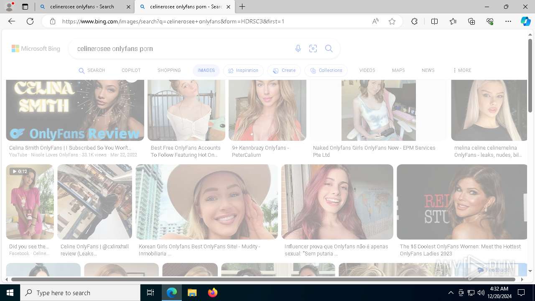The height and width of the screenshot is (301, 535).
Task: Click the browser address bar URL
Action: coord(213,21)
